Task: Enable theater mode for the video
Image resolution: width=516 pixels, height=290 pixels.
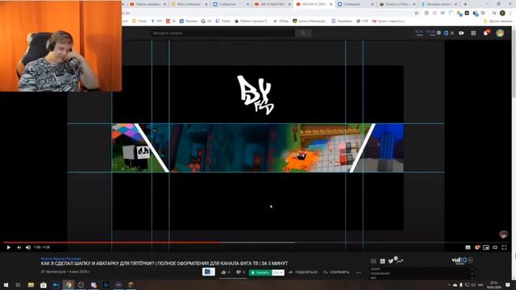Action: click(495, 247)
